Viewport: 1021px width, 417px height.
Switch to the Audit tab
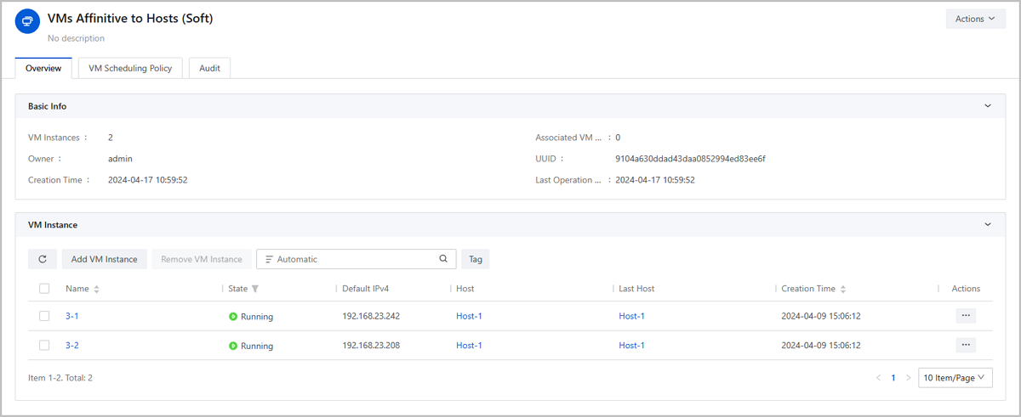209,68
